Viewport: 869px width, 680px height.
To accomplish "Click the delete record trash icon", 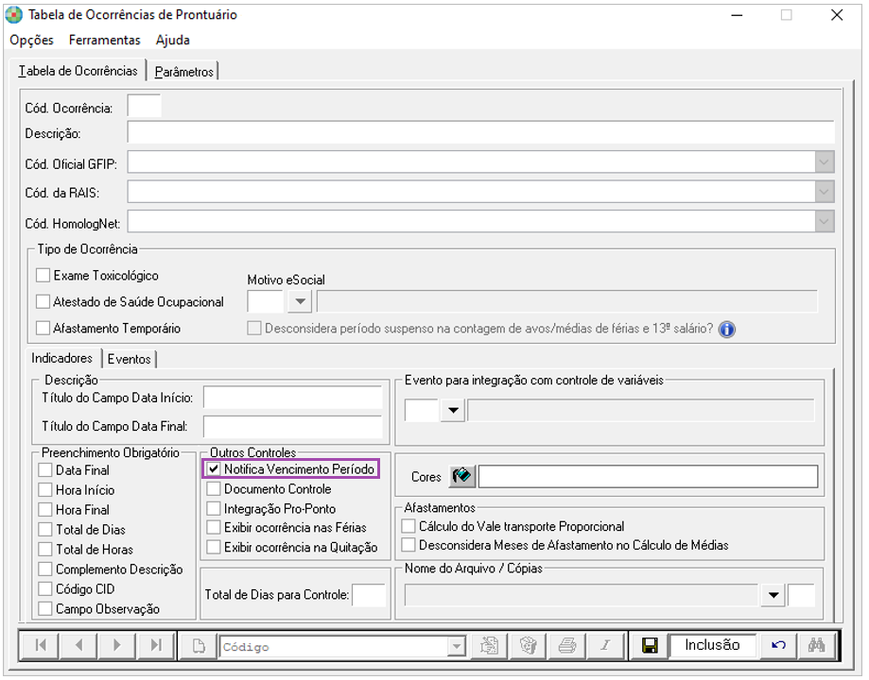I will click(x=529, y=645).
